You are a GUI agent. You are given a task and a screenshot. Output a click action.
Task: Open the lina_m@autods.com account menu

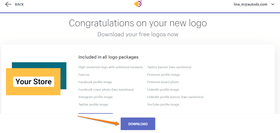pos(250,5)
